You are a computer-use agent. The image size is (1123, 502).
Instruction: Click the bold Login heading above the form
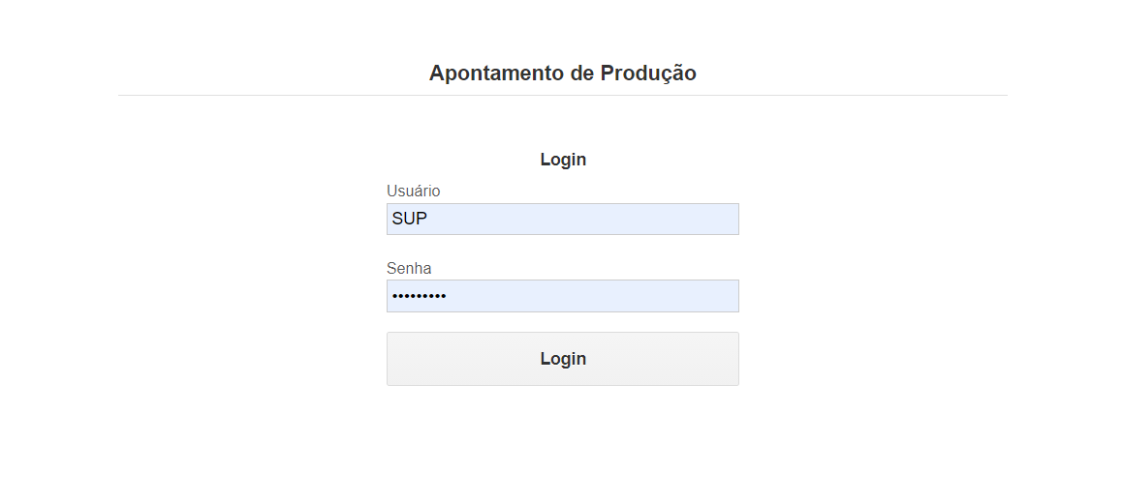click(x=563, y=160)
